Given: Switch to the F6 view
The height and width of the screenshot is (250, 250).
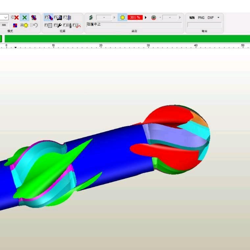Looking at the screenshot, I should point(58,17).
